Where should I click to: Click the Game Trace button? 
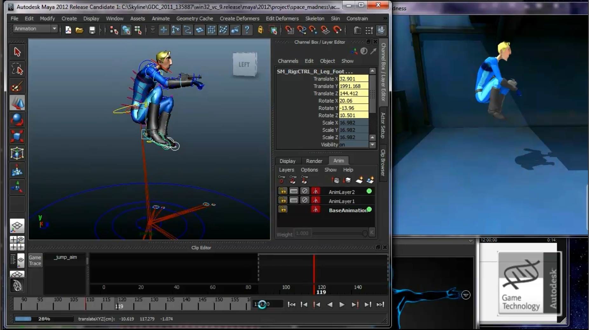tap(35, 260)
